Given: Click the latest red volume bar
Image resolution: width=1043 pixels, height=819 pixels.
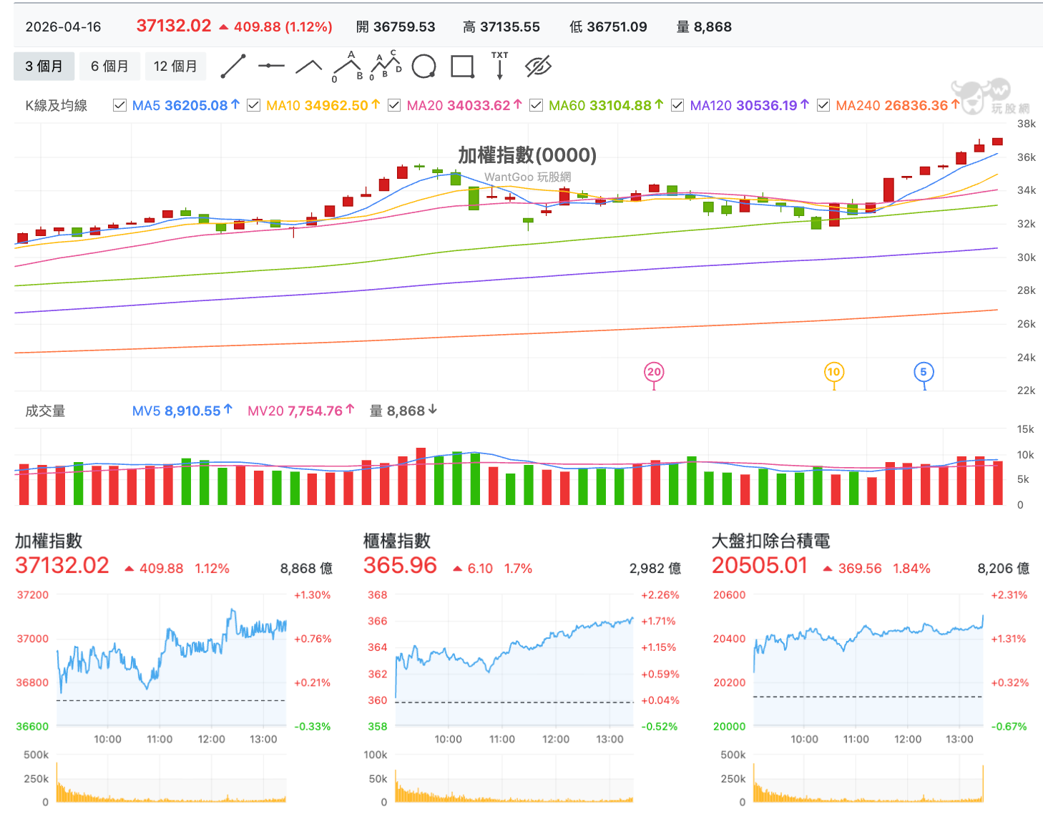Looking at the screenshot, I should [997, 483].
